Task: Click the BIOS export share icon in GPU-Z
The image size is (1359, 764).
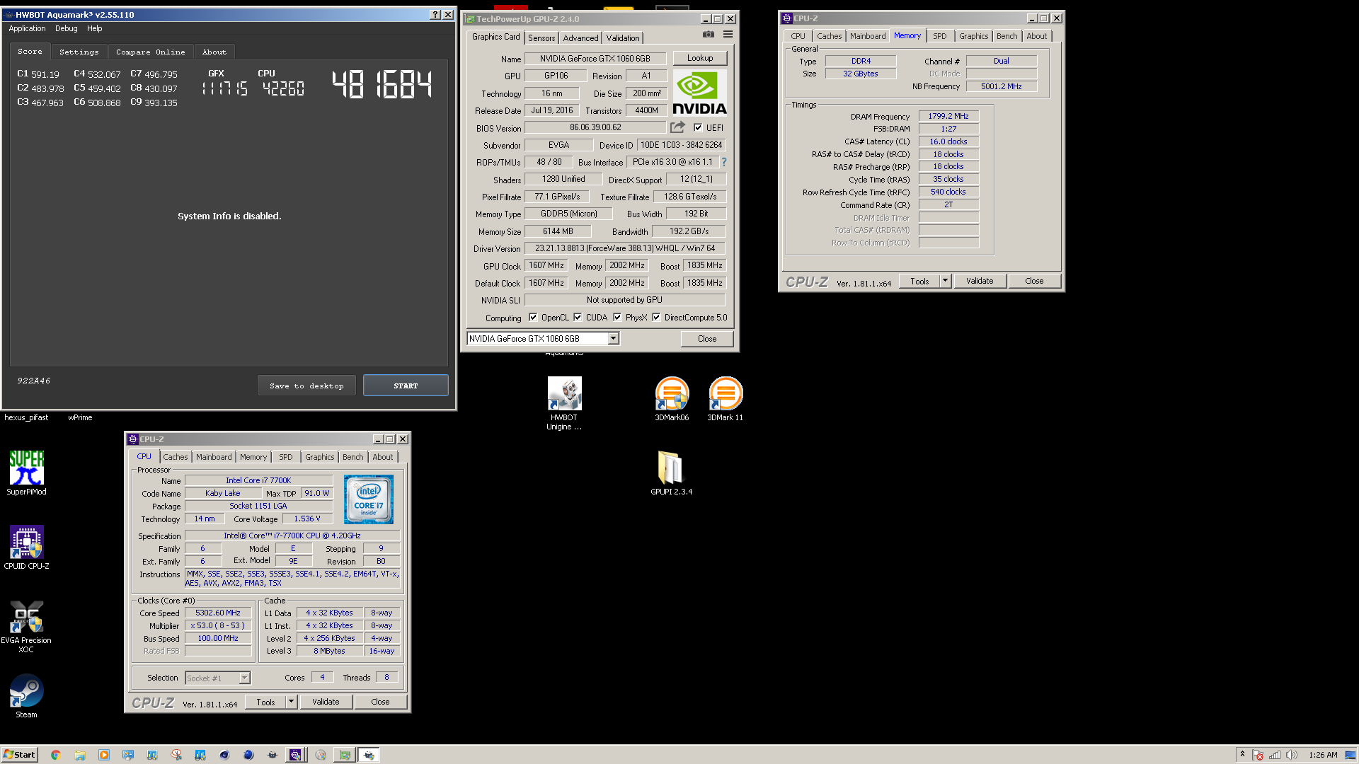Action: click(678, 127)
